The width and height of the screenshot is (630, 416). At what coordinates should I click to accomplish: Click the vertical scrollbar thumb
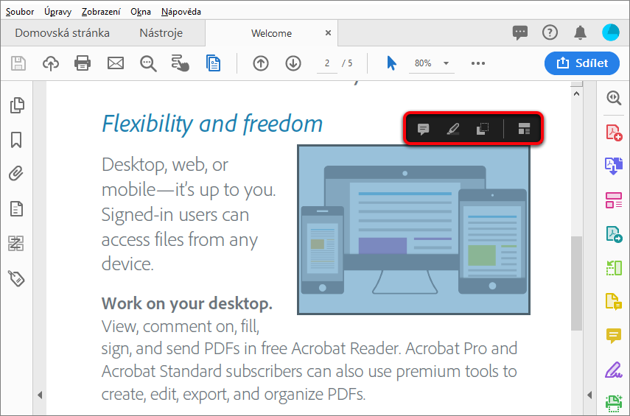tap(576, 283)
